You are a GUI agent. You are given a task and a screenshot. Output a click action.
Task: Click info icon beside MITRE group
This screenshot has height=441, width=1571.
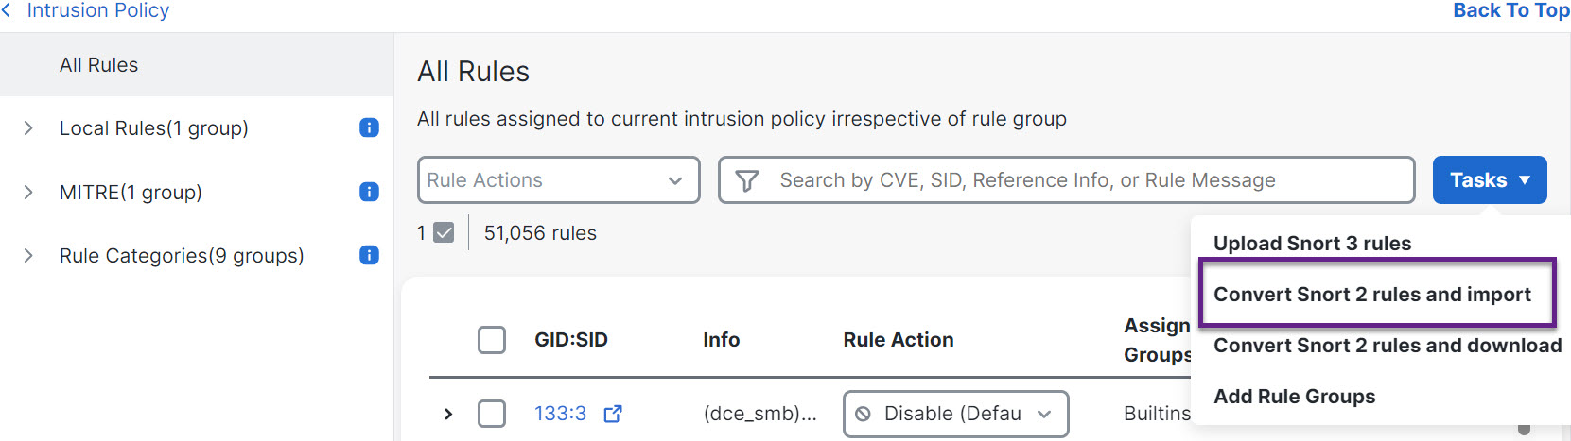point(369,192)
